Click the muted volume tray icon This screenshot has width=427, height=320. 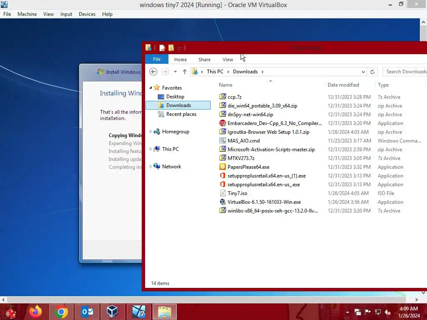[x=387, y=312]
